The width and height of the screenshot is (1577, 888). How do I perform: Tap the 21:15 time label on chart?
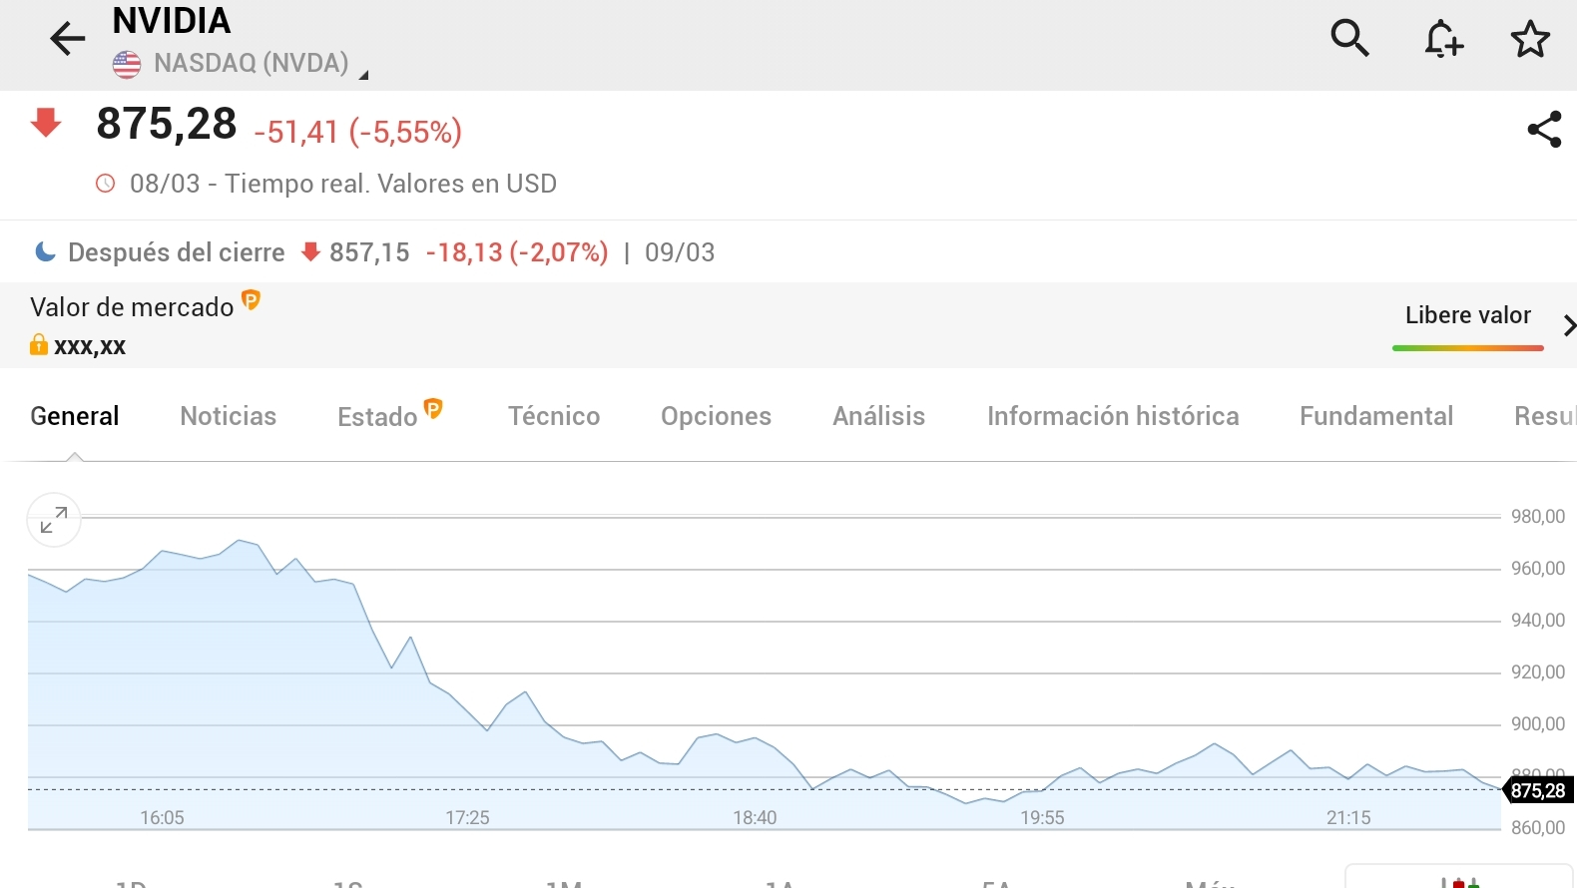[x=1348, y=818]
